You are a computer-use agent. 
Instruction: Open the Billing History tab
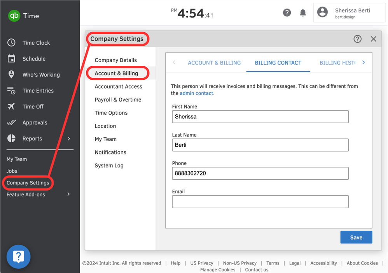tap(337, 63)
